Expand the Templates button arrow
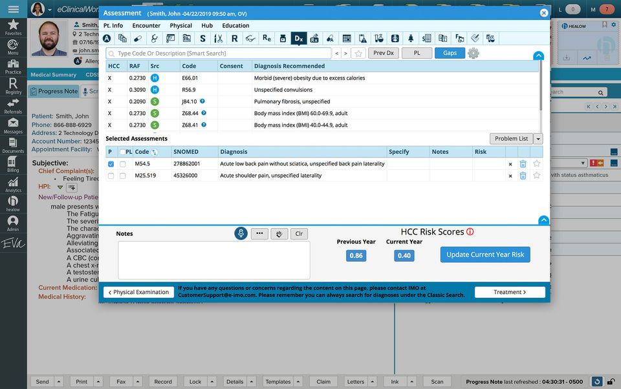621x389 pixels. pos(298,381)
